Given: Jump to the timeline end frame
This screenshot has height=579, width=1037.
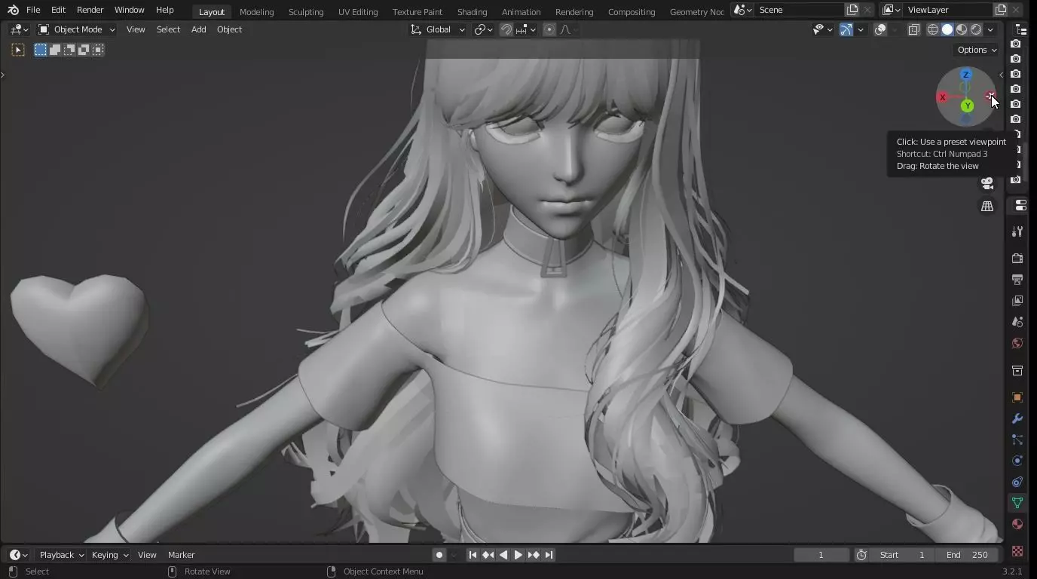Looking at the screenshot, I should (x=549, y=555).
